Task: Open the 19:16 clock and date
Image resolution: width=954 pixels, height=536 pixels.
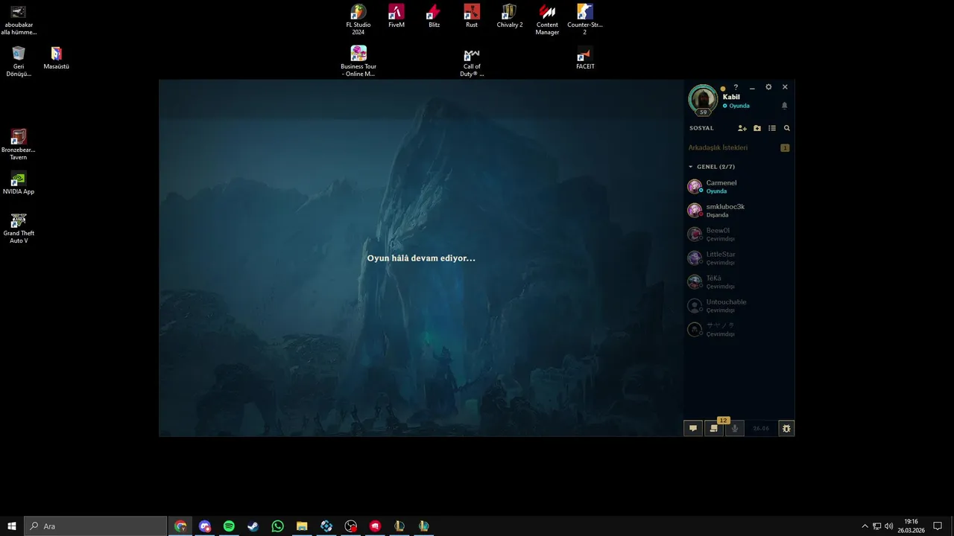Action: [911, 526]
